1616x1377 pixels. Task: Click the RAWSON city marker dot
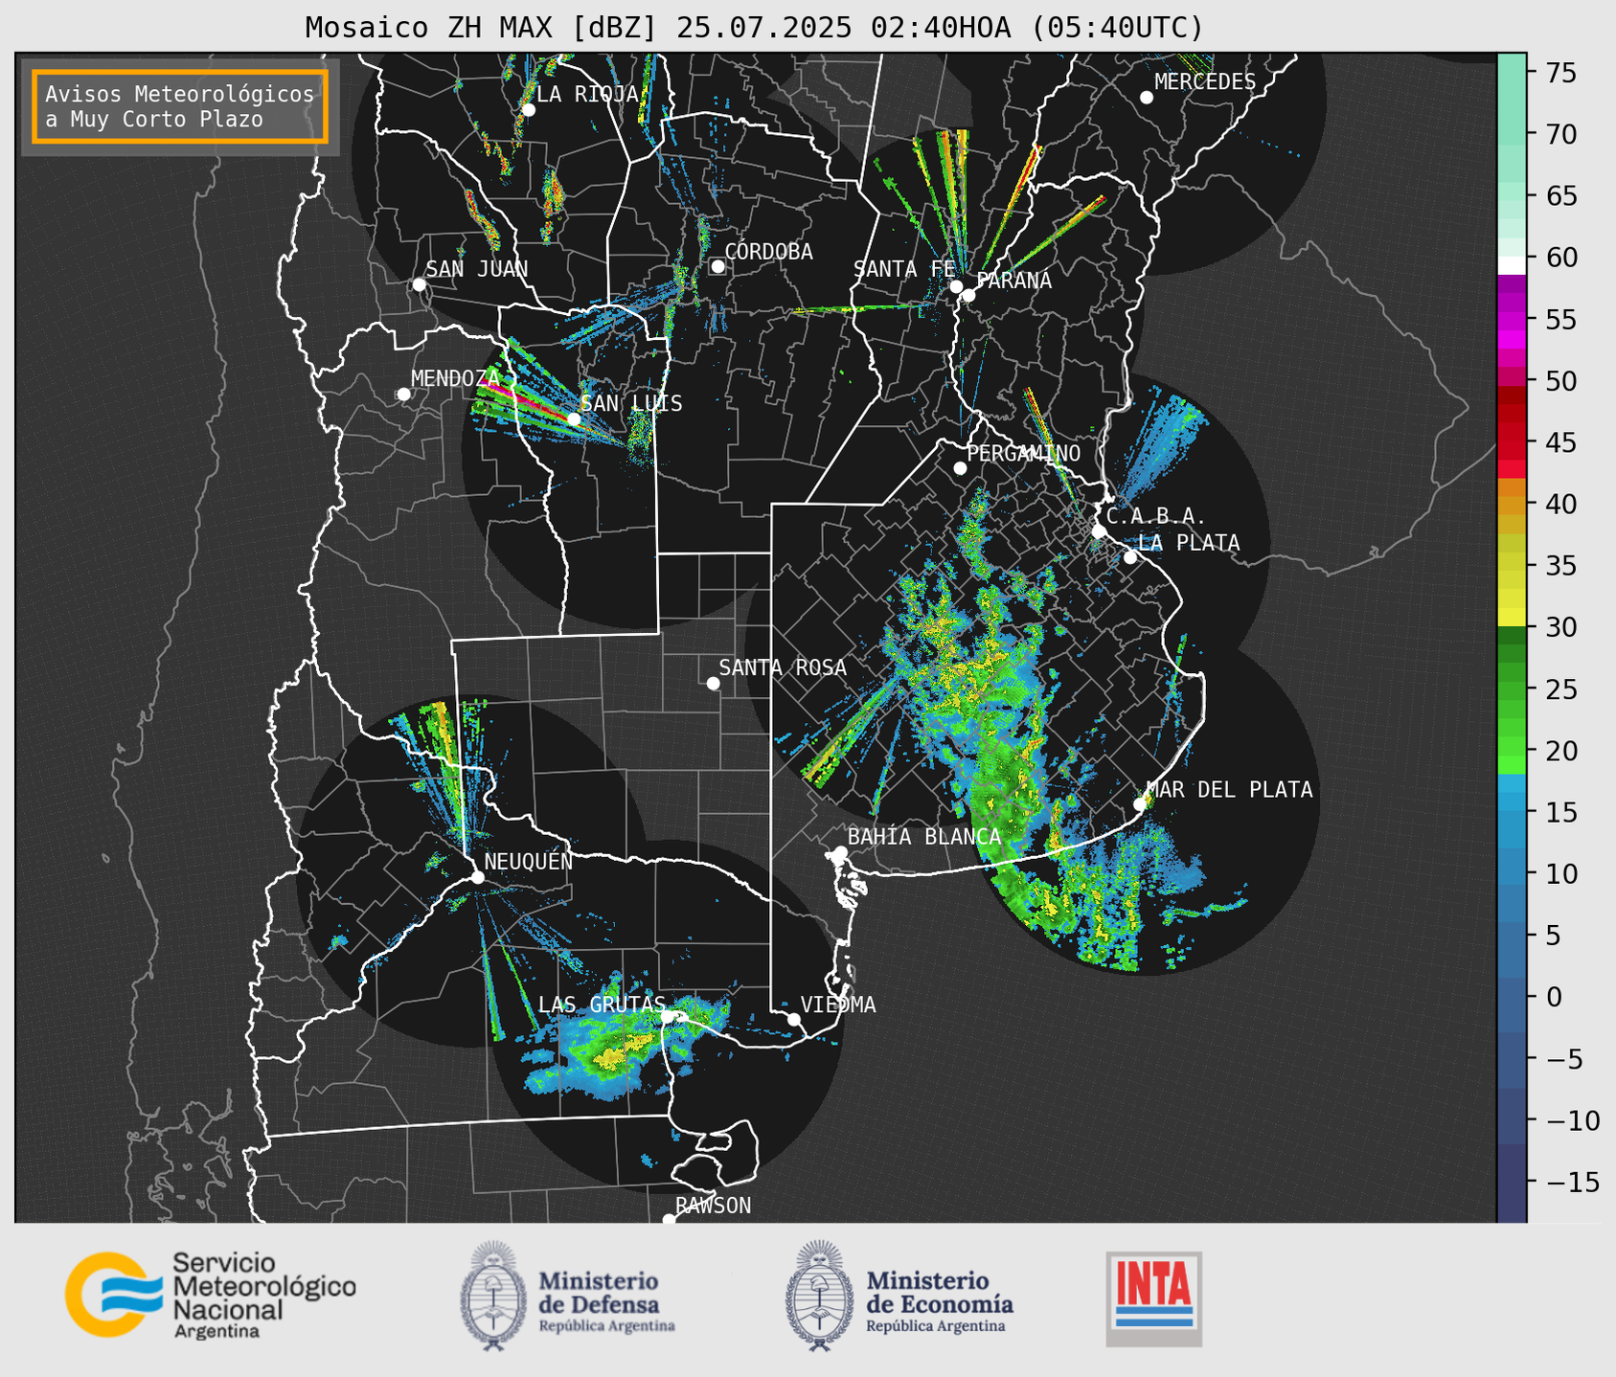[x=669, y=1219]
